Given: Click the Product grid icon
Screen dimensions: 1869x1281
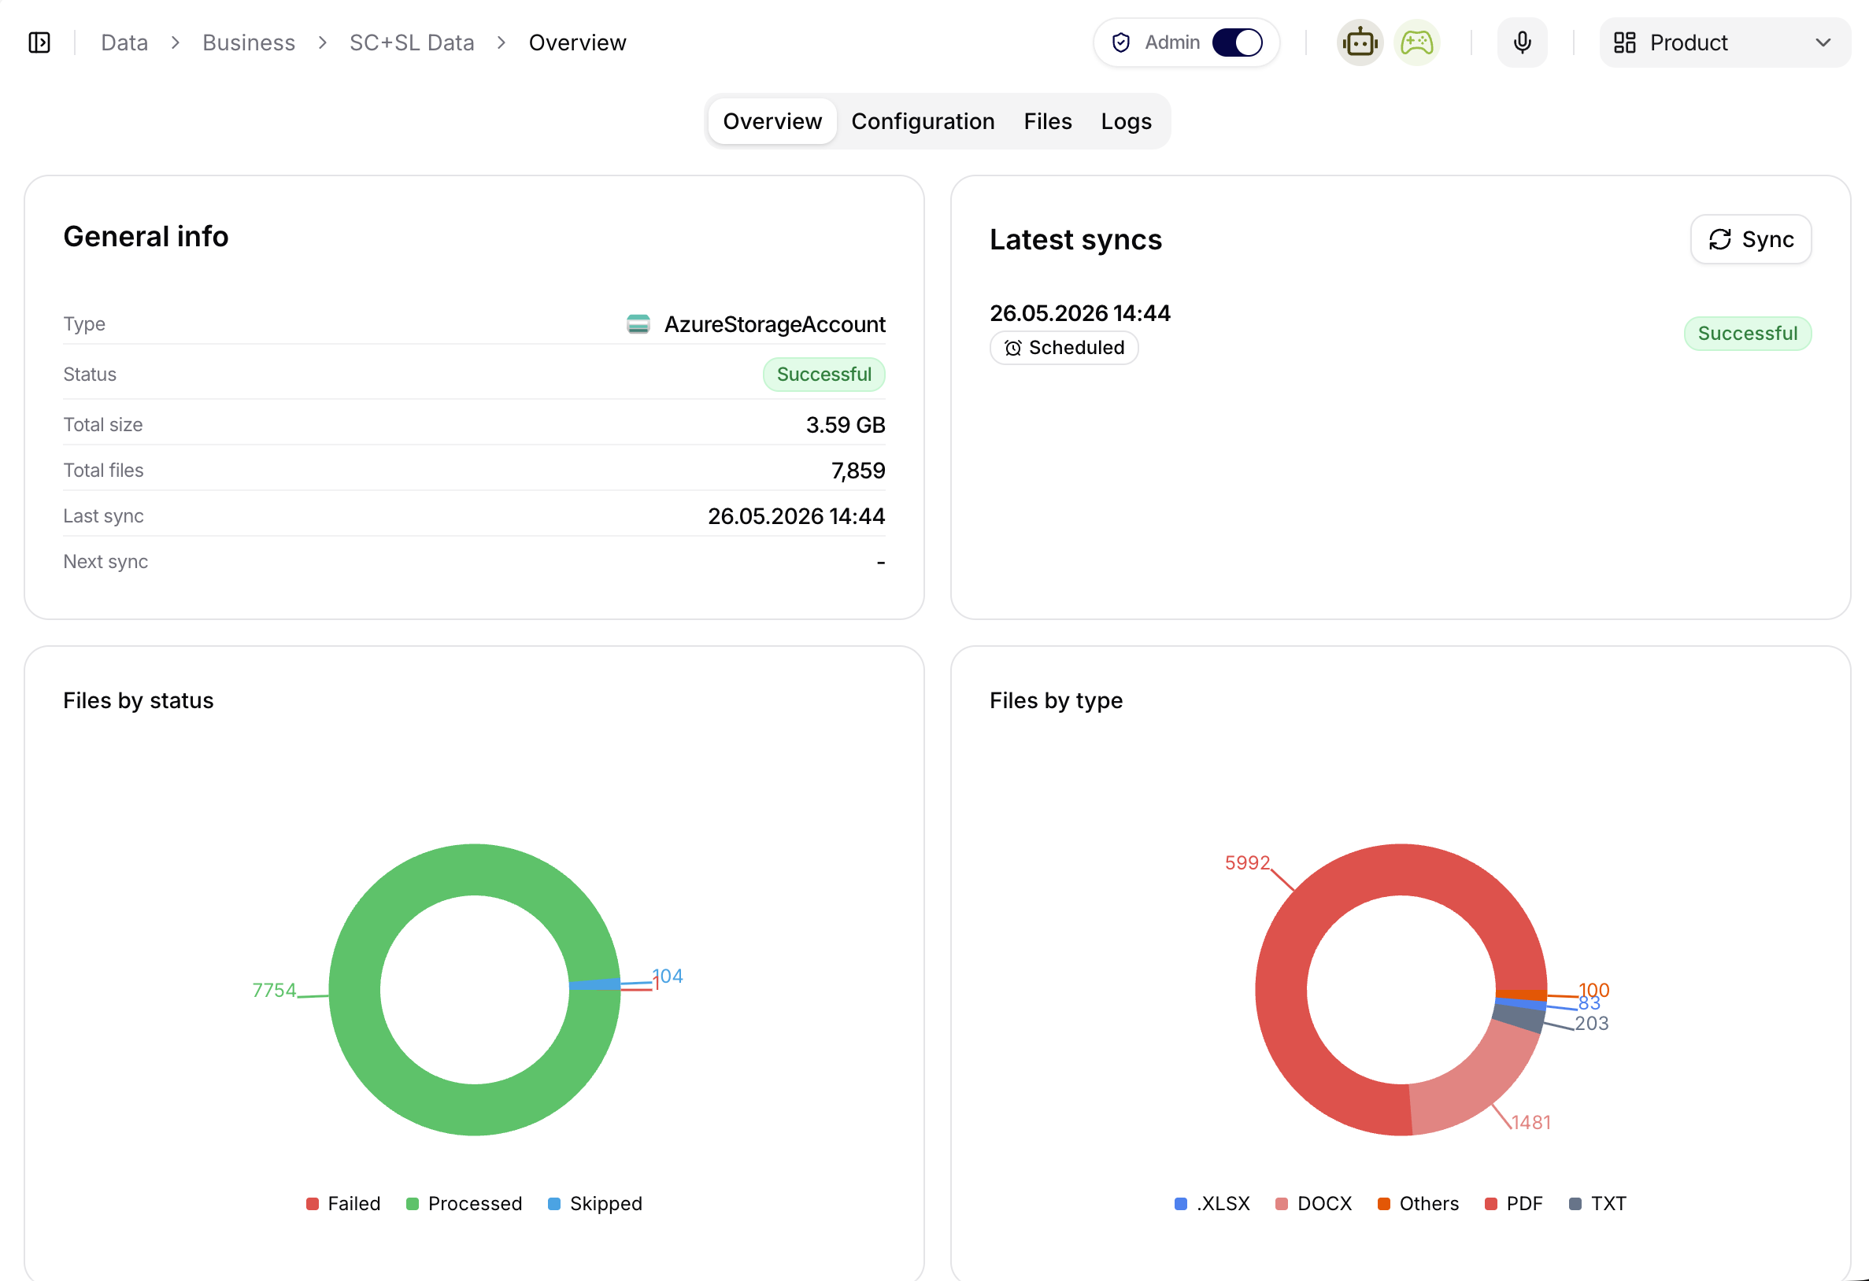Looking at the screenshot, I should 1624,42.
